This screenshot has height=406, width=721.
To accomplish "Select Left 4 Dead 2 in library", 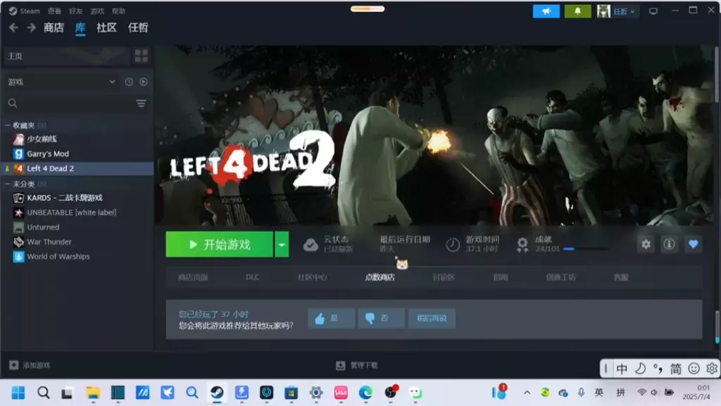I will click(77, 168).
